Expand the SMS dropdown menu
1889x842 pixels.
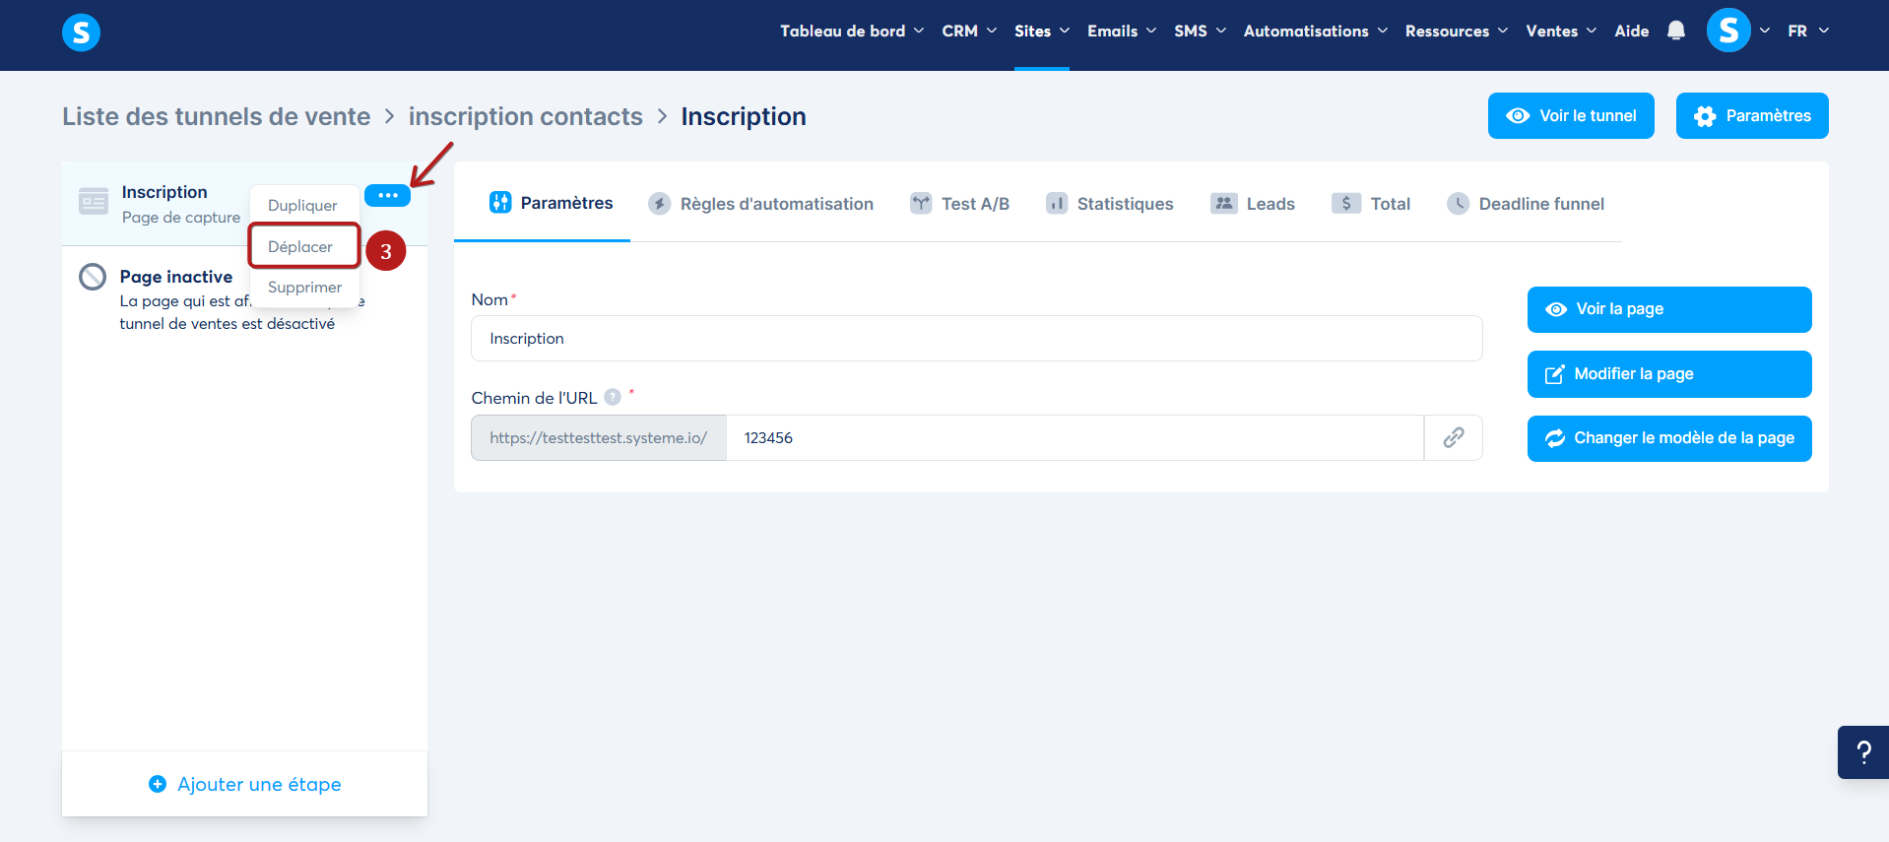coord(1200,31)
